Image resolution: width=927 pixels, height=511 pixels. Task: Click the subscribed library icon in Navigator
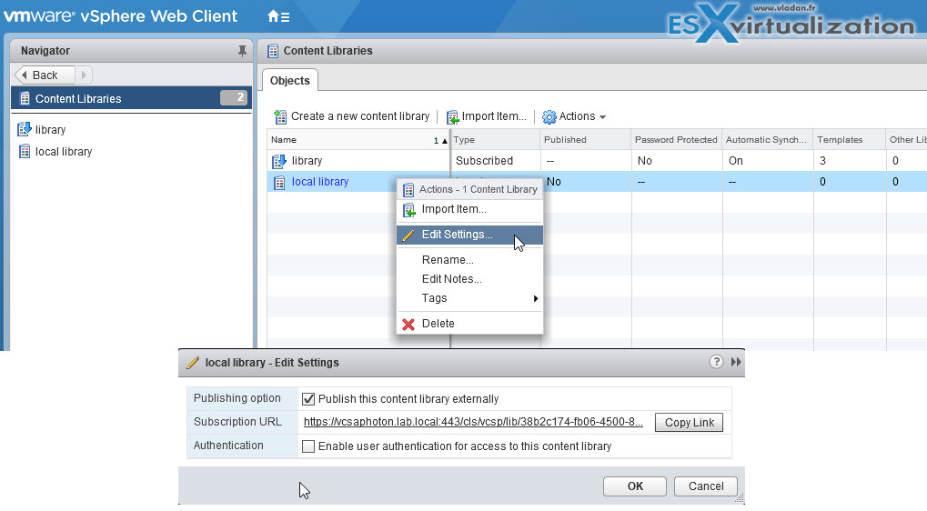click(25, 129)
